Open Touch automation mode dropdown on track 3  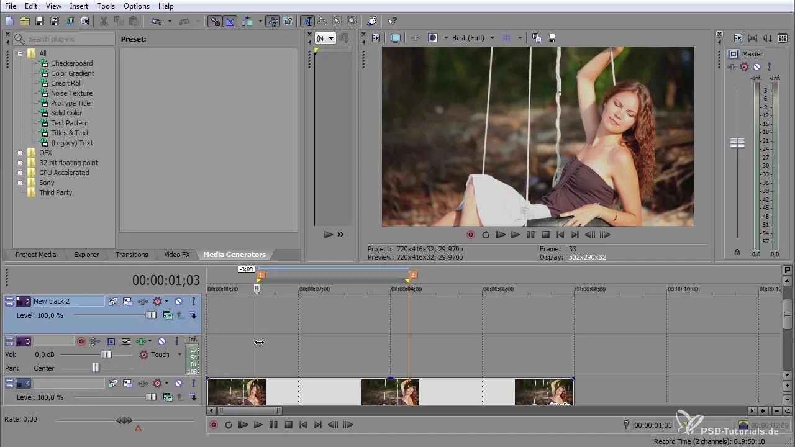point(179,354)
